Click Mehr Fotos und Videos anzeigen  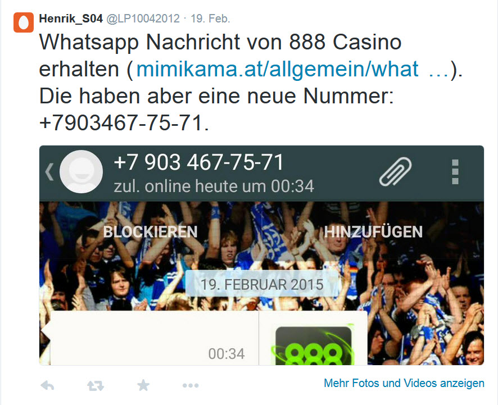(404, 383)
